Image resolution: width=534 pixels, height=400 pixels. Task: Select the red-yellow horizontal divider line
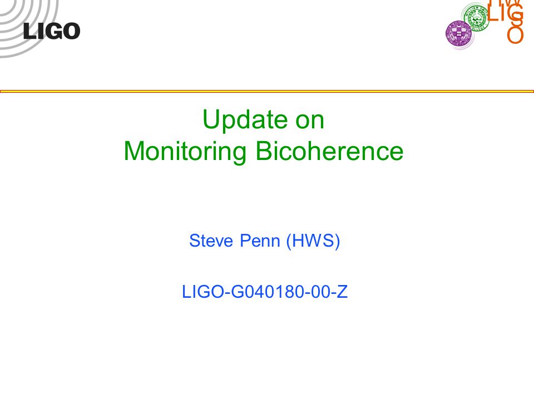(267, 91)
